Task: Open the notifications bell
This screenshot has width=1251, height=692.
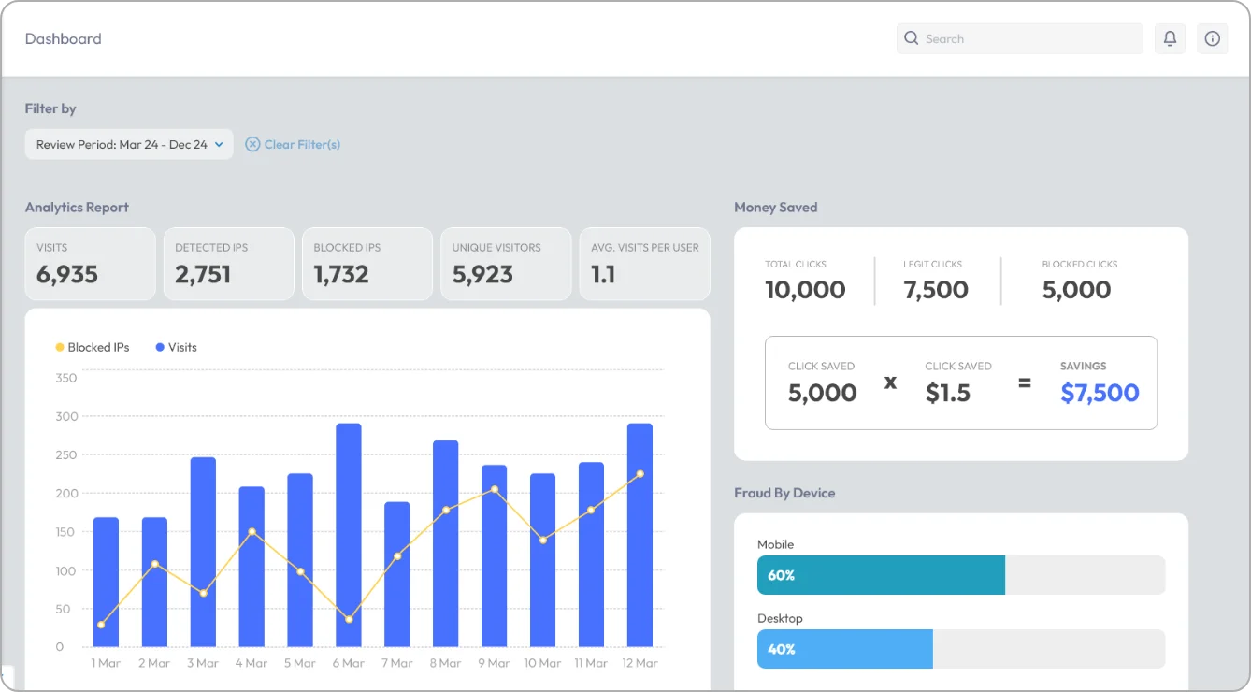Action: (x=1170, y=38)
